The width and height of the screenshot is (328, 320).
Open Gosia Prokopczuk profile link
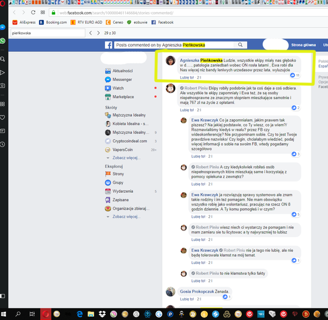coord(197,291)
